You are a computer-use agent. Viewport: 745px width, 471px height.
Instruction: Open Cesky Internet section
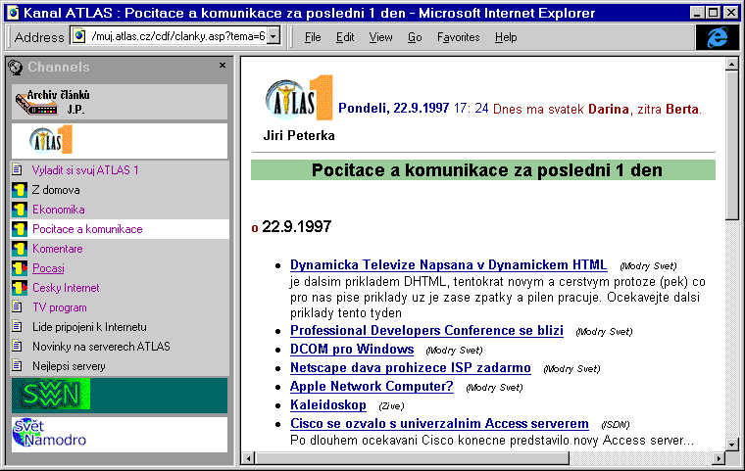tap(66, 288)
